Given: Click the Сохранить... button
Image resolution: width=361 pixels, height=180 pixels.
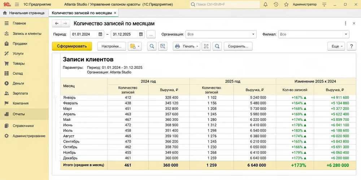Looking at the screenshot, I should (x=238, y=46).
